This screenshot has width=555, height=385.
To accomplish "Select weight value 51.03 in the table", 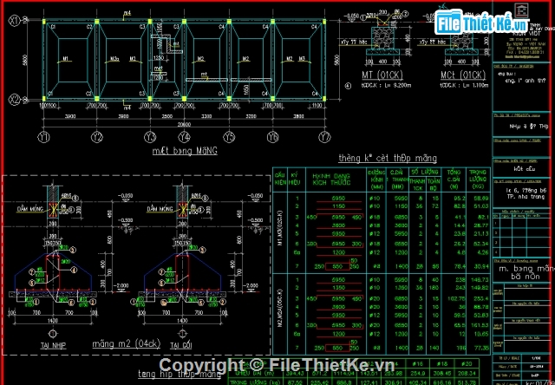I will click(480, 206).
